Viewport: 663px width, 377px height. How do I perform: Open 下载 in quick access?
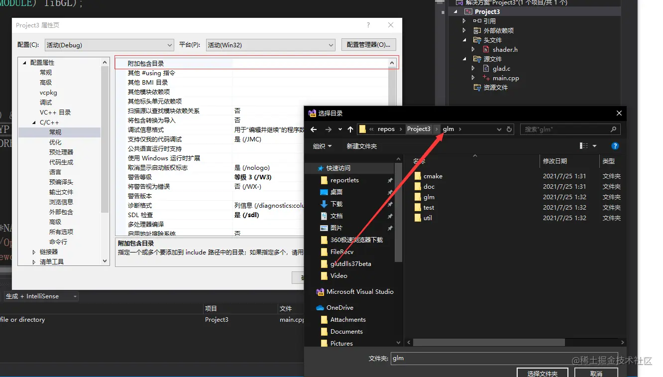coord(336,204)
